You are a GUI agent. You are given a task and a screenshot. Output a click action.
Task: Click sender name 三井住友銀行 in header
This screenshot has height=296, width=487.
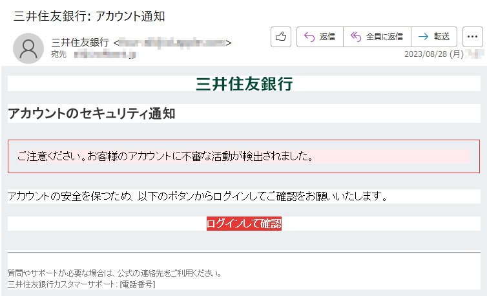click(x=80, y=42)
